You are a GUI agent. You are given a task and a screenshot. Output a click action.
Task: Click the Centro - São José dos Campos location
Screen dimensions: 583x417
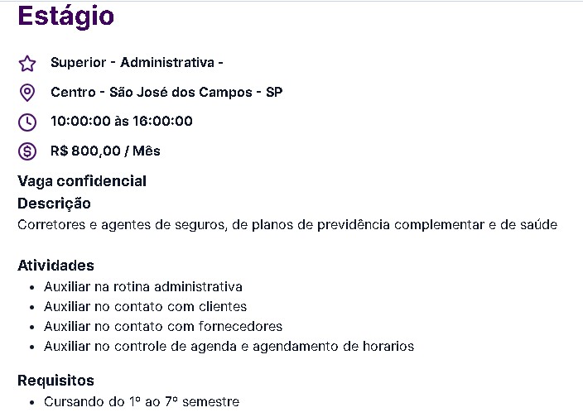[166, 92]
